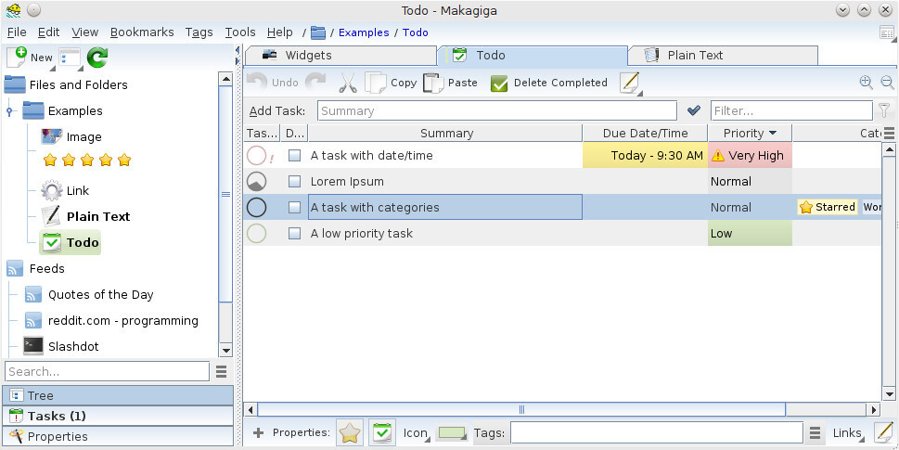The height and width of the screenshot is (450, 899).
Task: Click the green Refresh icon in sidebar
Action: [x=97, y=58]
